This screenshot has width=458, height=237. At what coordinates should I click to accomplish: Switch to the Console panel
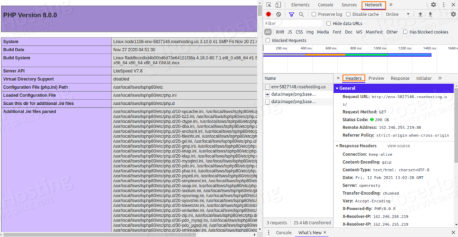pos(326,5)
